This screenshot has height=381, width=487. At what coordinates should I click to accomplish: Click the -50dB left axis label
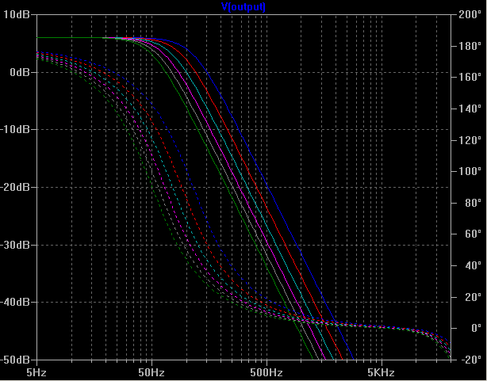(14, 360)
